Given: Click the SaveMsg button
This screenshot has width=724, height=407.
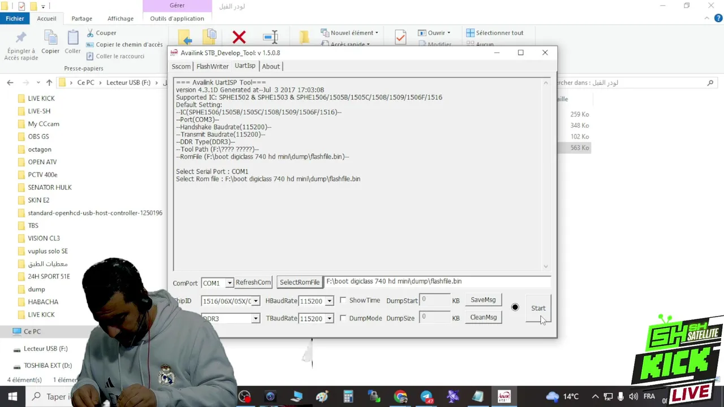Looking at the screenshot, I should 483,300.
